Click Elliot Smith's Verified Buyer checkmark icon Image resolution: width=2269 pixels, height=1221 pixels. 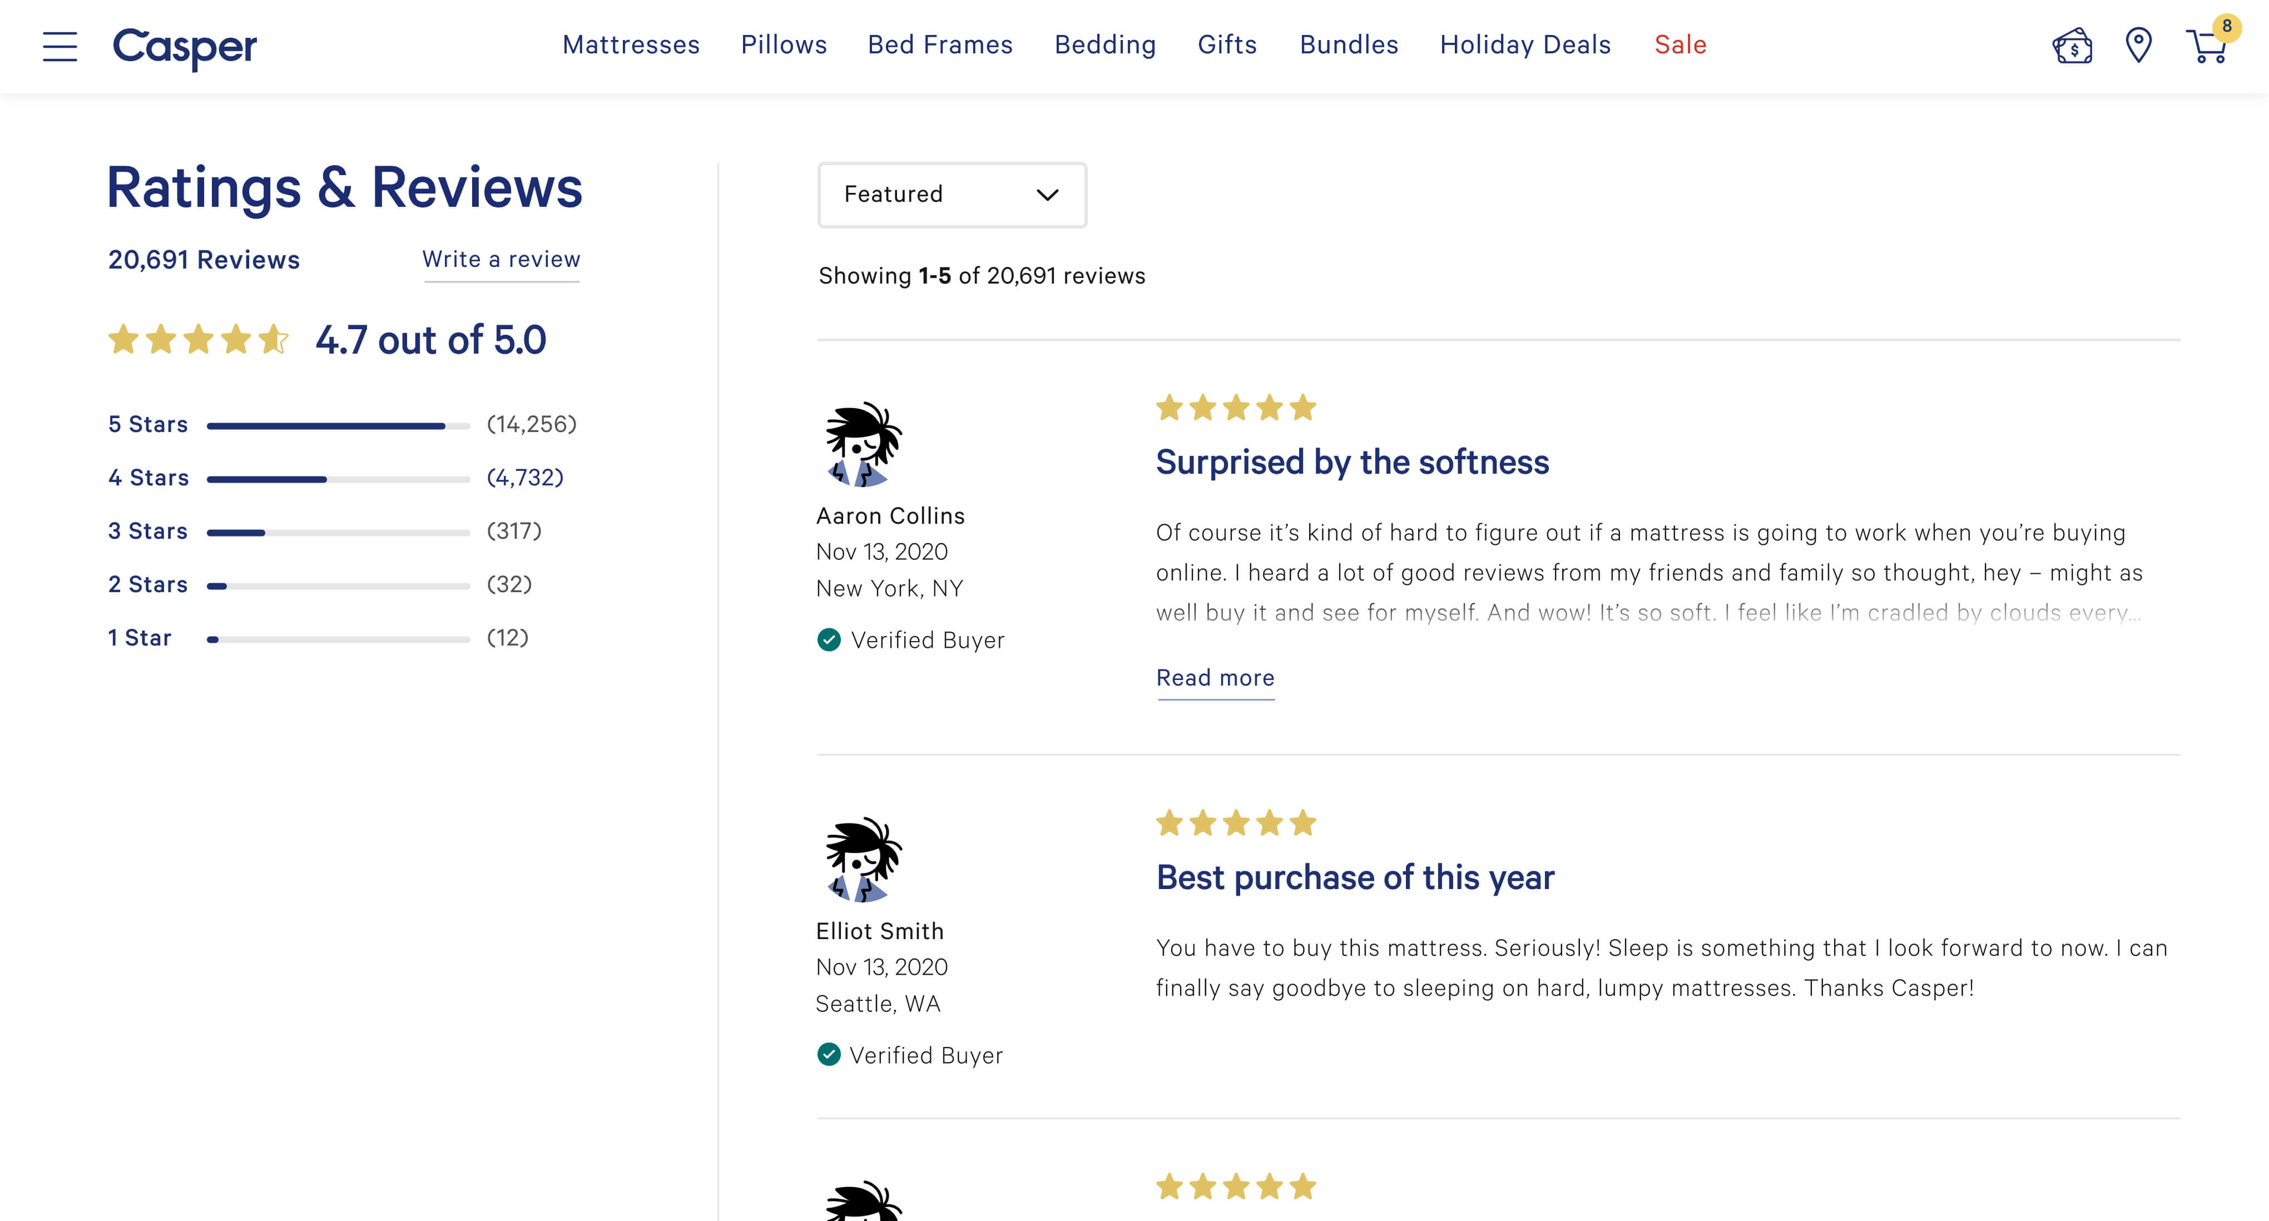[829, 1055]
